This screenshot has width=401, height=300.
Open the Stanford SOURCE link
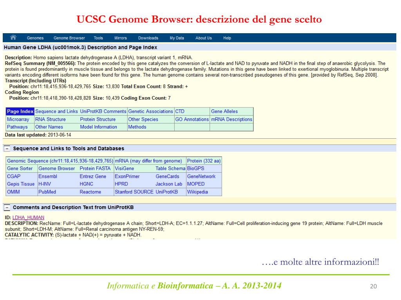[134, 192]
